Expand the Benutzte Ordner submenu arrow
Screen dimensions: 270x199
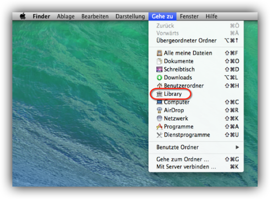click(237, 147)
